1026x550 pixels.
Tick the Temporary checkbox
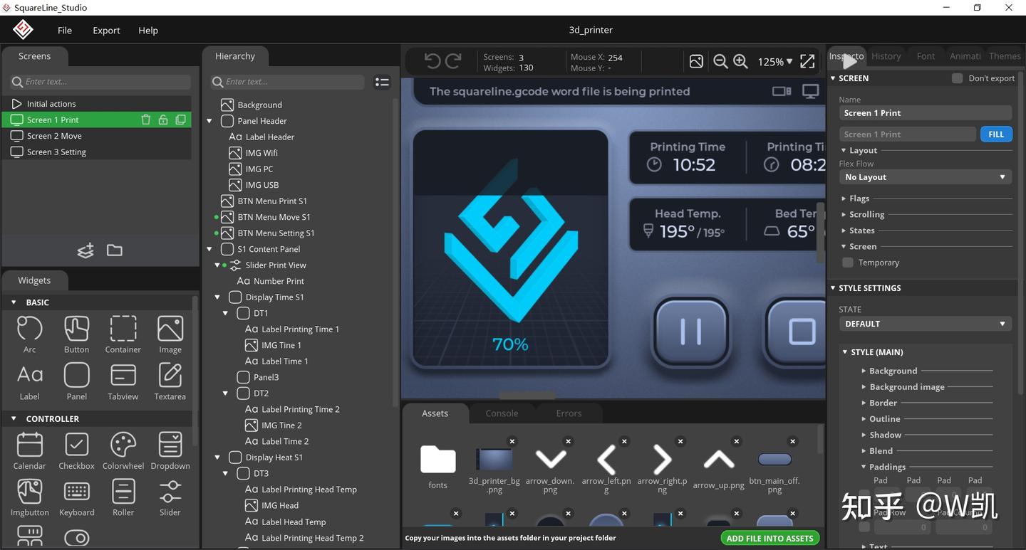click(x=848, y=263)
